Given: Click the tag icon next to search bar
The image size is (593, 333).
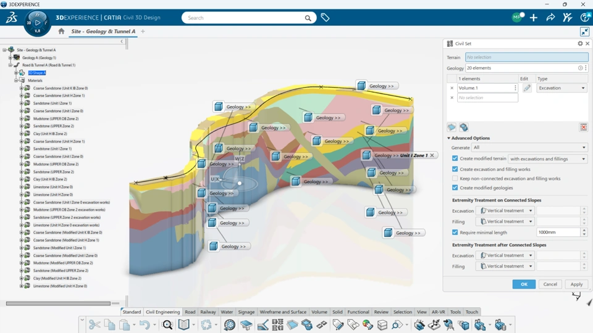Looking at the screenshot, I should pos(325,17).
